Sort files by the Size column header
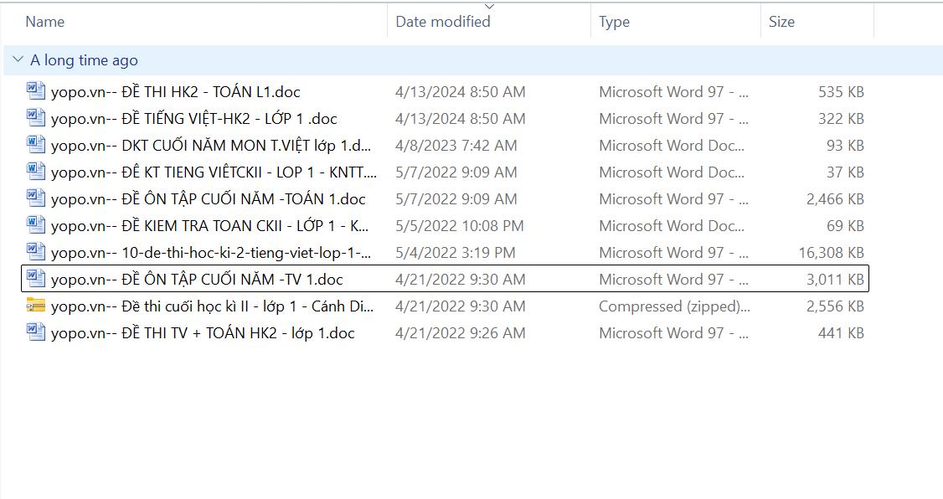The width and height of the screenshot is (943, 499). click(781, 22)
